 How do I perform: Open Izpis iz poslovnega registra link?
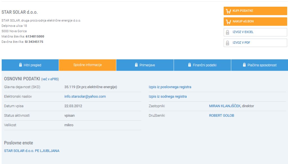[170, 87]
